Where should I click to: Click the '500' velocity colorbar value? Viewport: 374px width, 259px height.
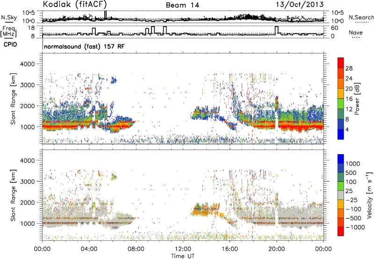click(352, 173)
